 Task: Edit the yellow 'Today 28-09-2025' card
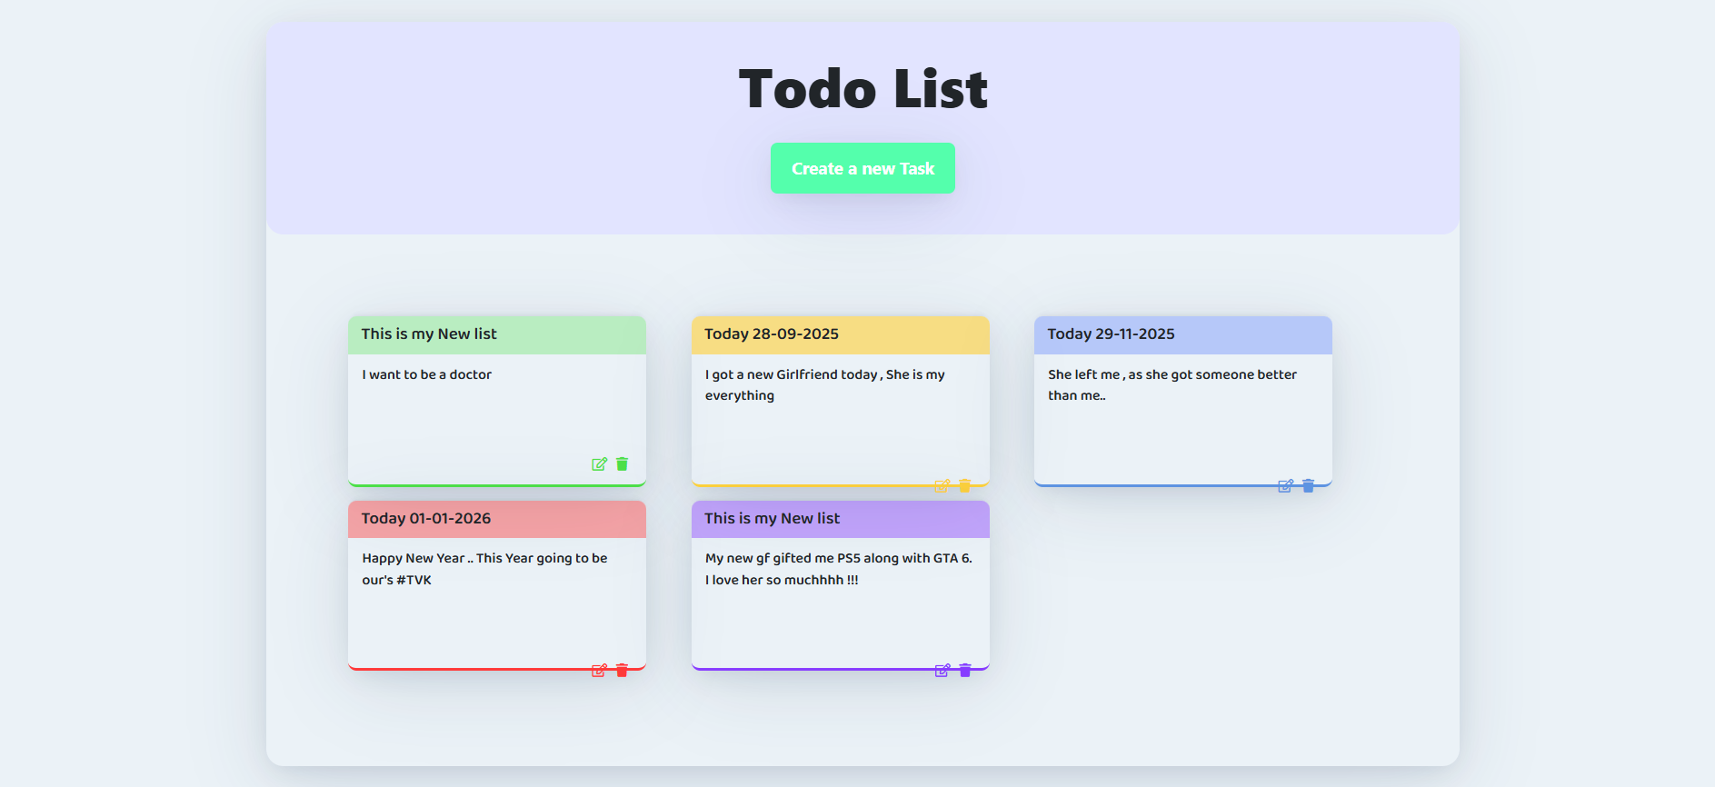pos(942,486)
